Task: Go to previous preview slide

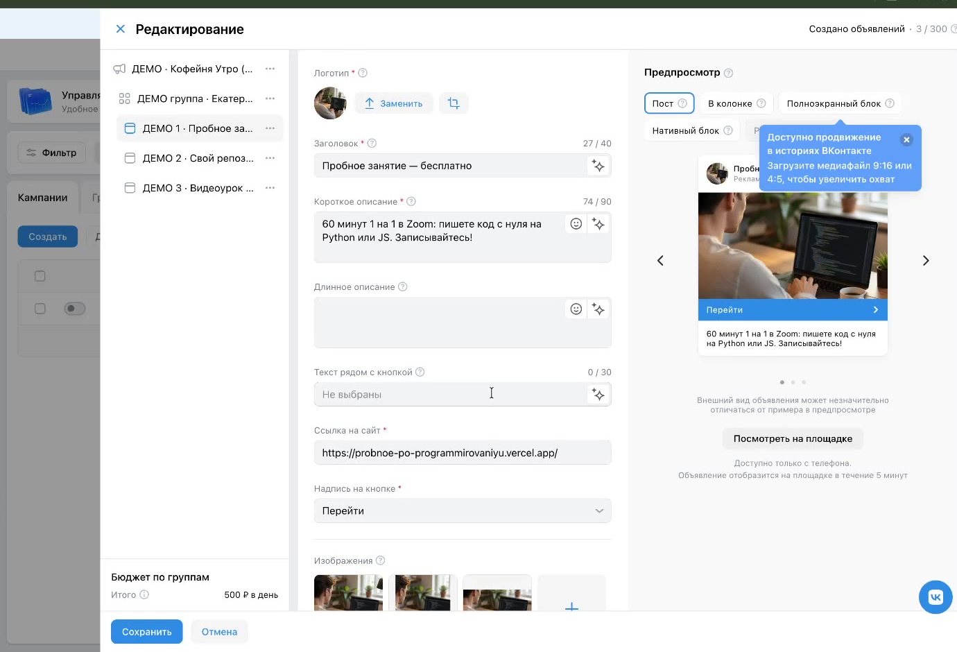Action: [x=660, y=261]
